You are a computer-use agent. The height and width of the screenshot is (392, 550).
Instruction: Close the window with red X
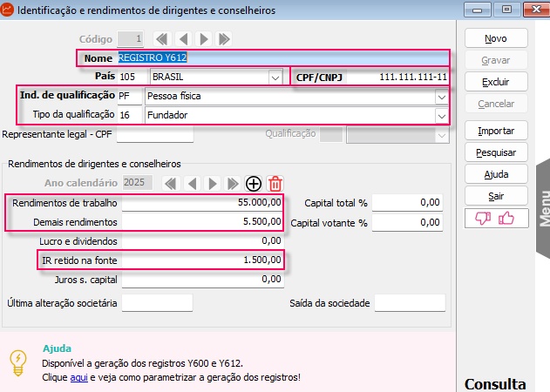click(536, 10)
